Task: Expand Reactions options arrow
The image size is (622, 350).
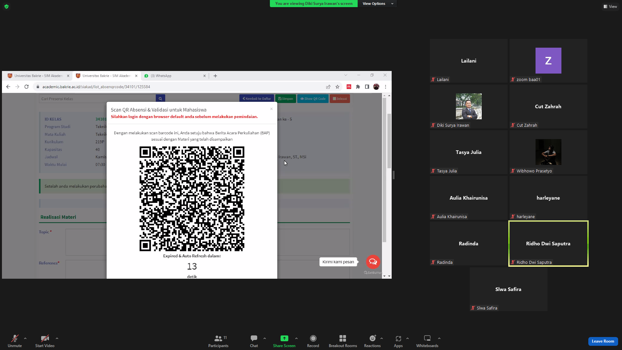Action: point(382,338)
